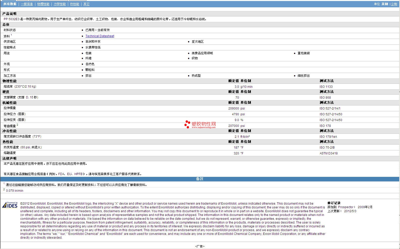
Task: Click the 热变形温度 row label
Action: coord(23,147)
